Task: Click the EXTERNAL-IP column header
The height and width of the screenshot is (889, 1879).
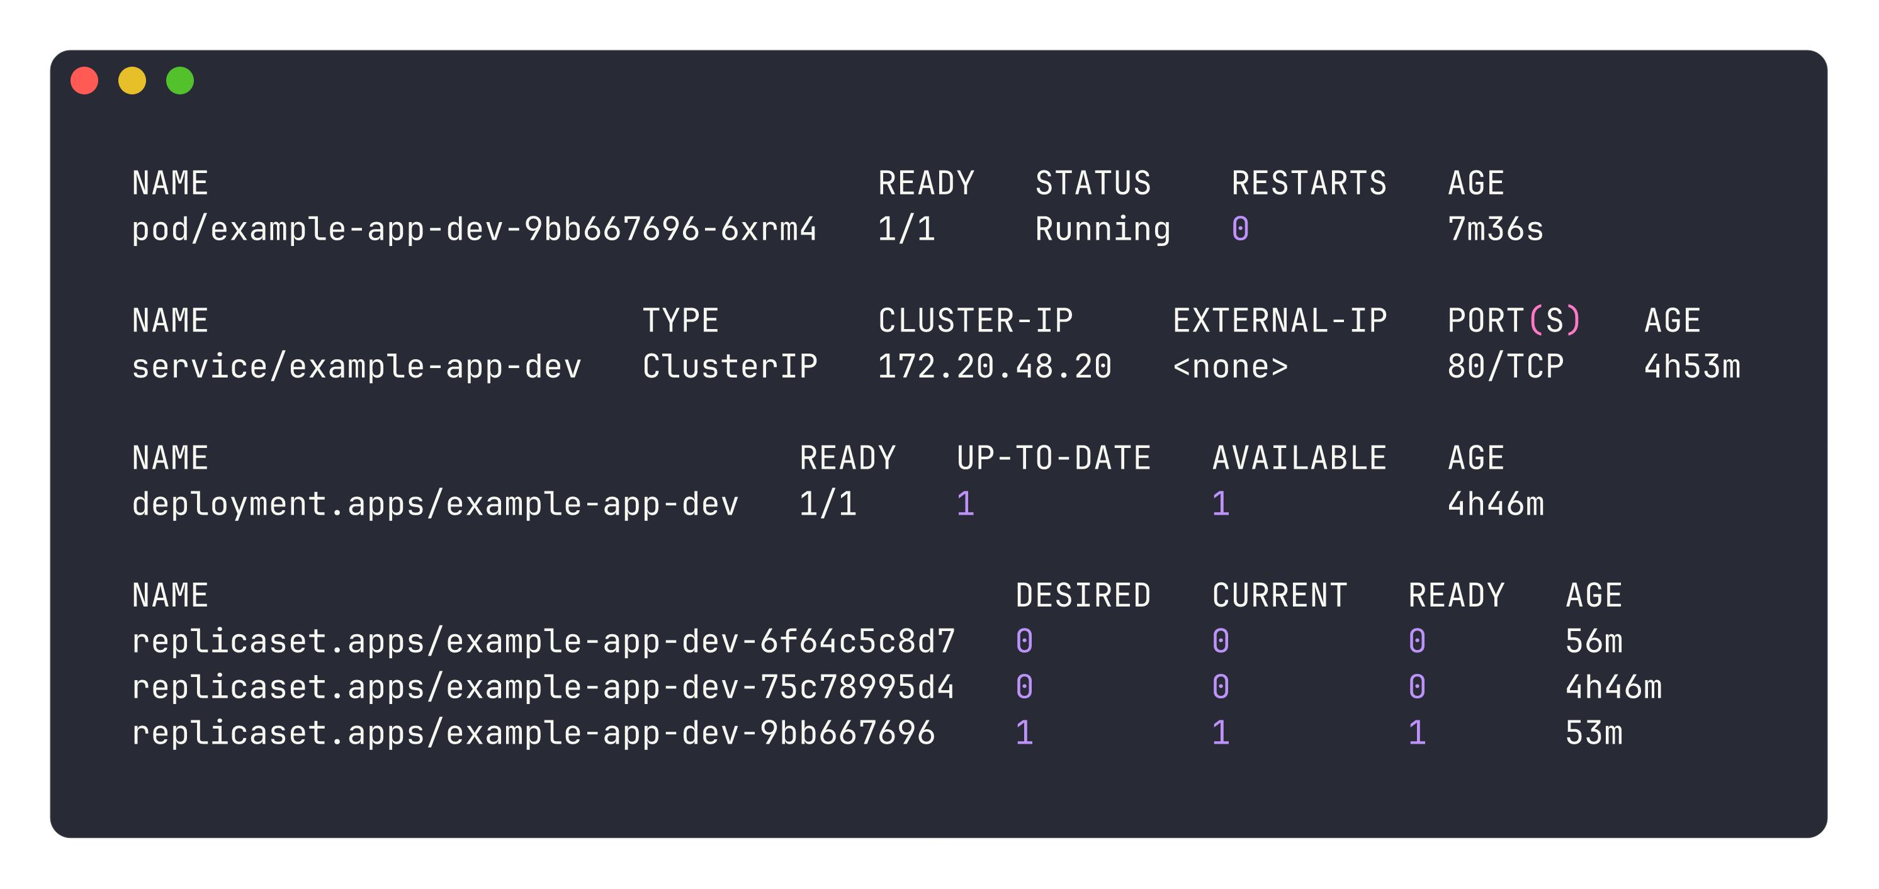Action: tap(1280, 321)
